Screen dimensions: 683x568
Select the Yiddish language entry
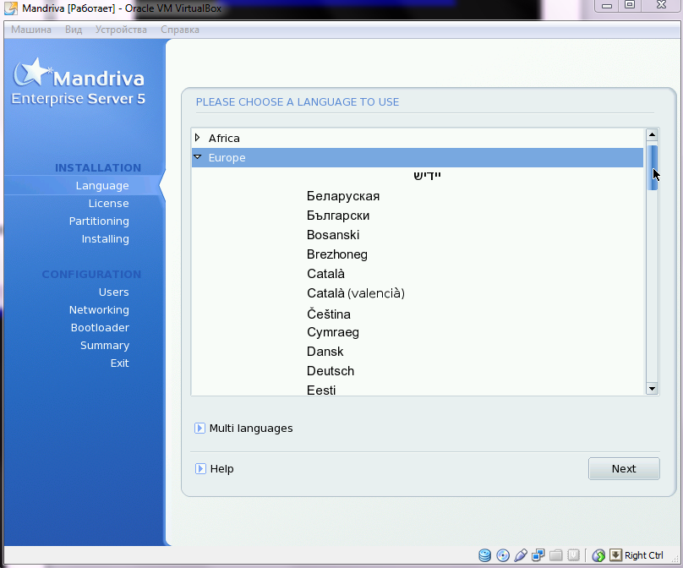[428, 176]
